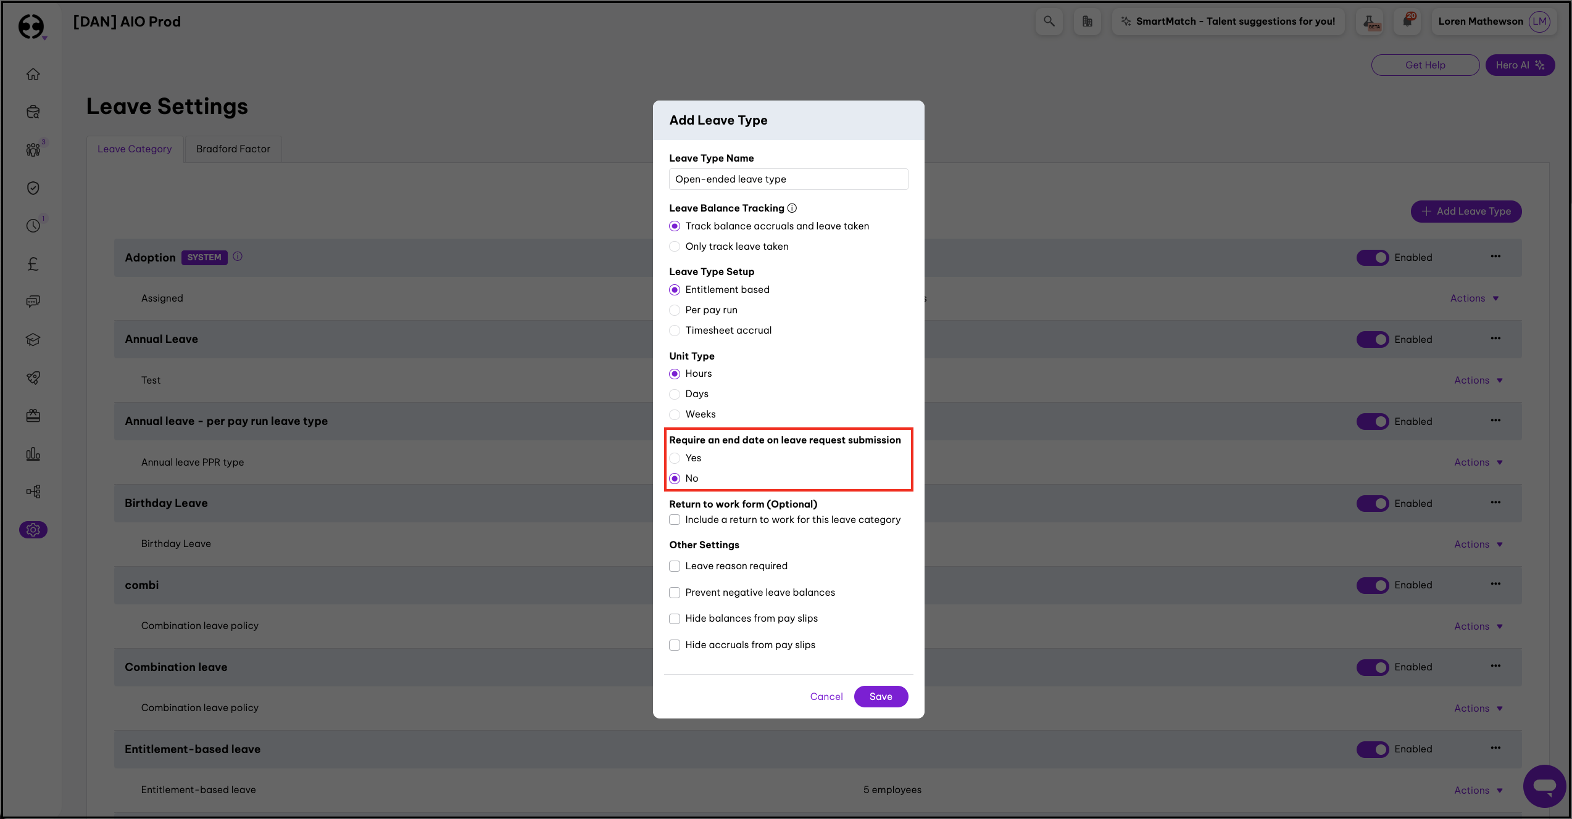Select the Days unit type

pyautogui.click(x=675, y=394)
